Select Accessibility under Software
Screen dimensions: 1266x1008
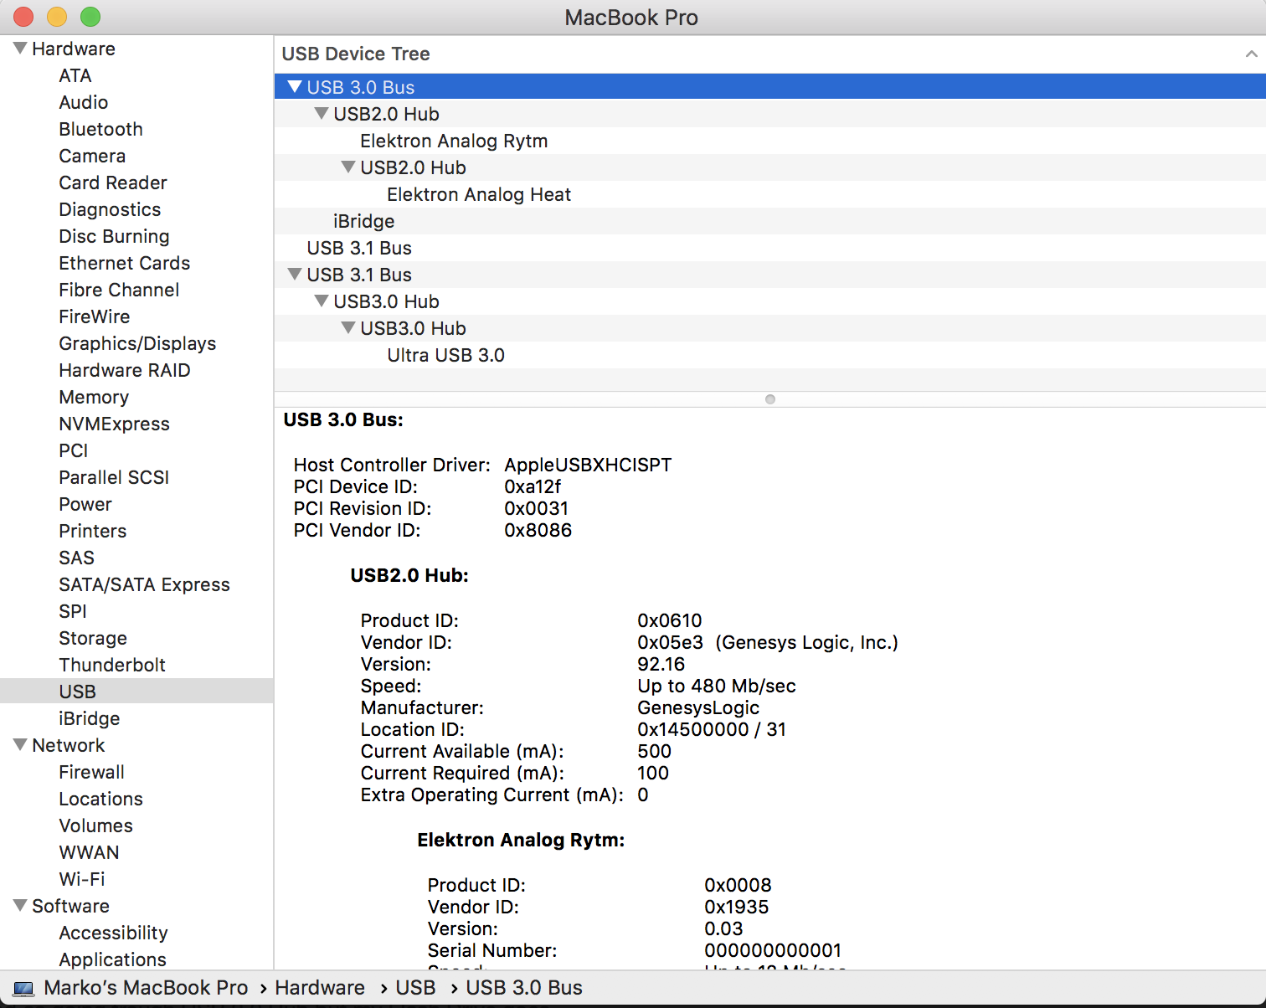(x=114, y=933)
